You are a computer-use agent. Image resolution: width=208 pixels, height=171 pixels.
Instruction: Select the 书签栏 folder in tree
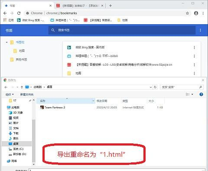[17, 42]
